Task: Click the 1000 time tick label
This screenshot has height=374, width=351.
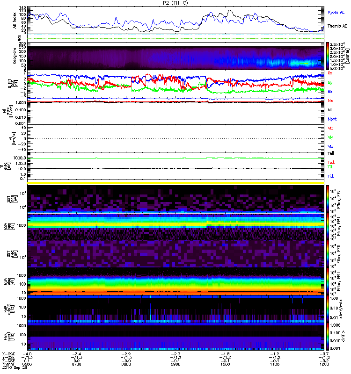Action: coord(225,364)
